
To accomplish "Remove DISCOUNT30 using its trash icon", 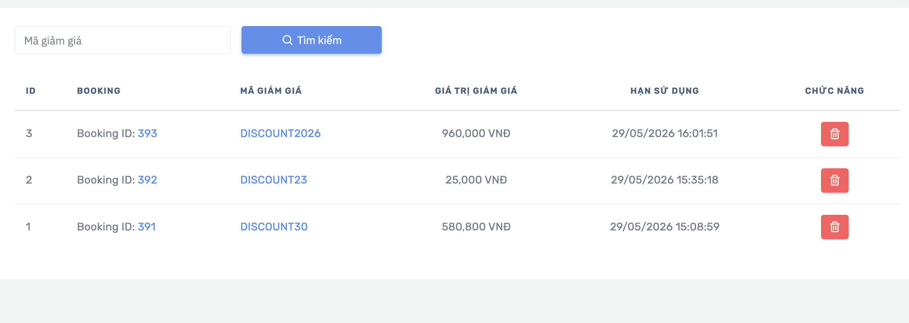I will pos(835,227).
